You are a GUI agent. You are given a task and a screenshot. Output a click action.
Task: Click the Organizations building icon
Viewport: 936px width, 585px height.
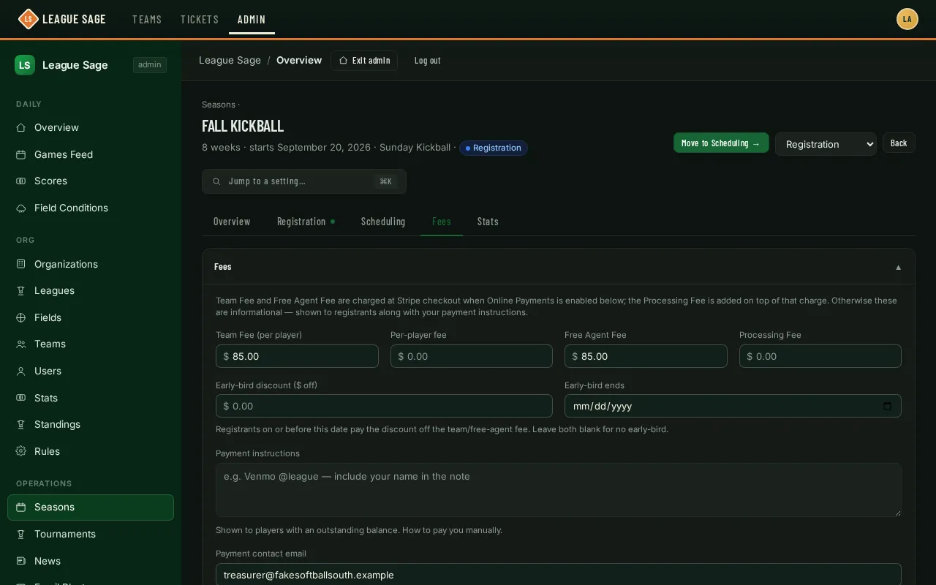(21, 264)
